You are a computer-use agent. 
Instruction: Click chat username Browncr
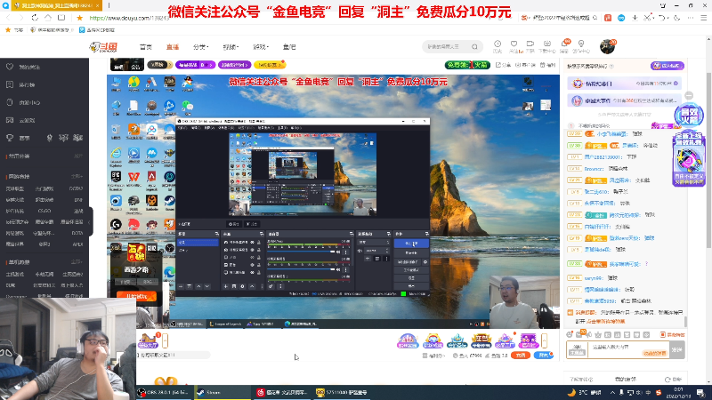[594, 168]
